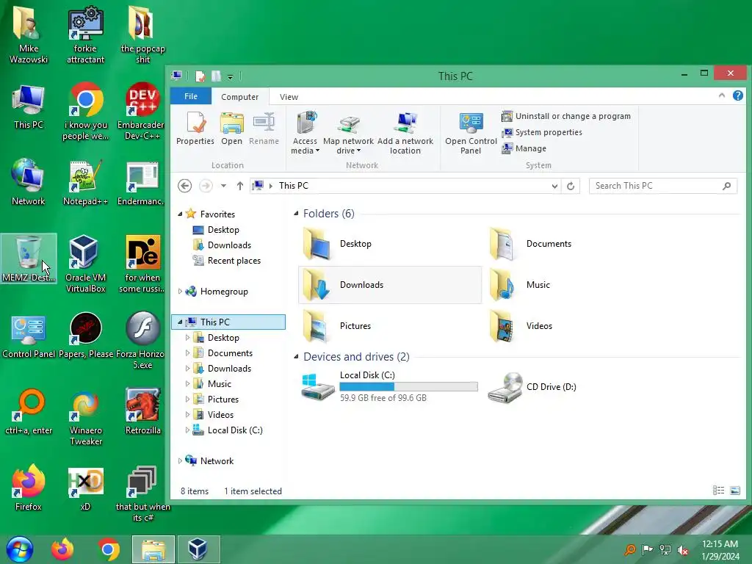Open the address bar history dropdown
This screenshot has height=564, width=752.
pos(554,186)
